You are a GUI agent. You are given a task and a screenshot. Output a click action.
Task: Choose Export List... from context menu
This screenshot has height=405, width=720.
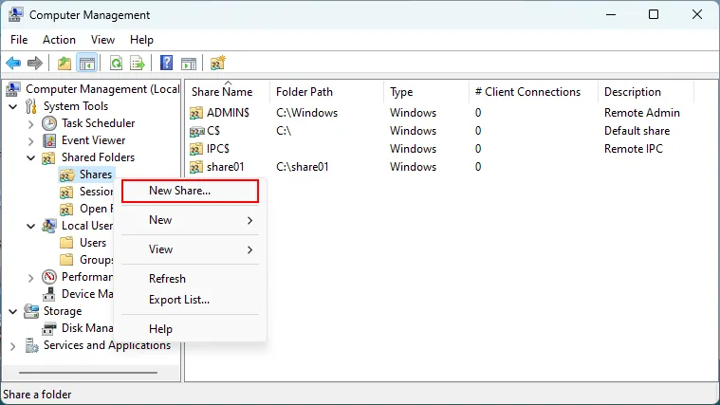tap(190, 300)
